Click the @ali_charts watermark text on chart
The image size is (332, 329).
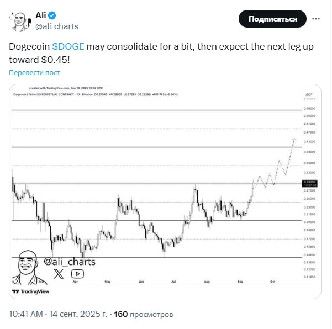(x=70, y=261)
